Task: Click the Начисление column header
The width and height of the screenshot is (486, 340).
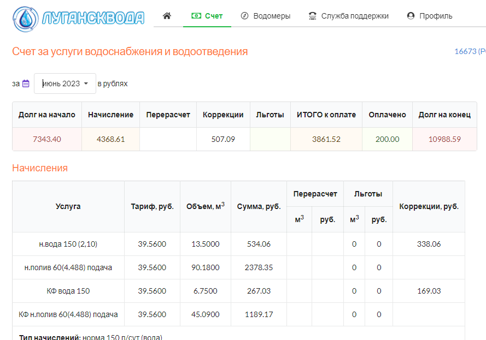Action: [110, 115]
